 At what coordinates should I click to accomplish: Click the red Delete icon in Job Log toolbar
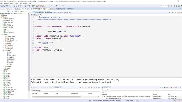tap(92, 88)
